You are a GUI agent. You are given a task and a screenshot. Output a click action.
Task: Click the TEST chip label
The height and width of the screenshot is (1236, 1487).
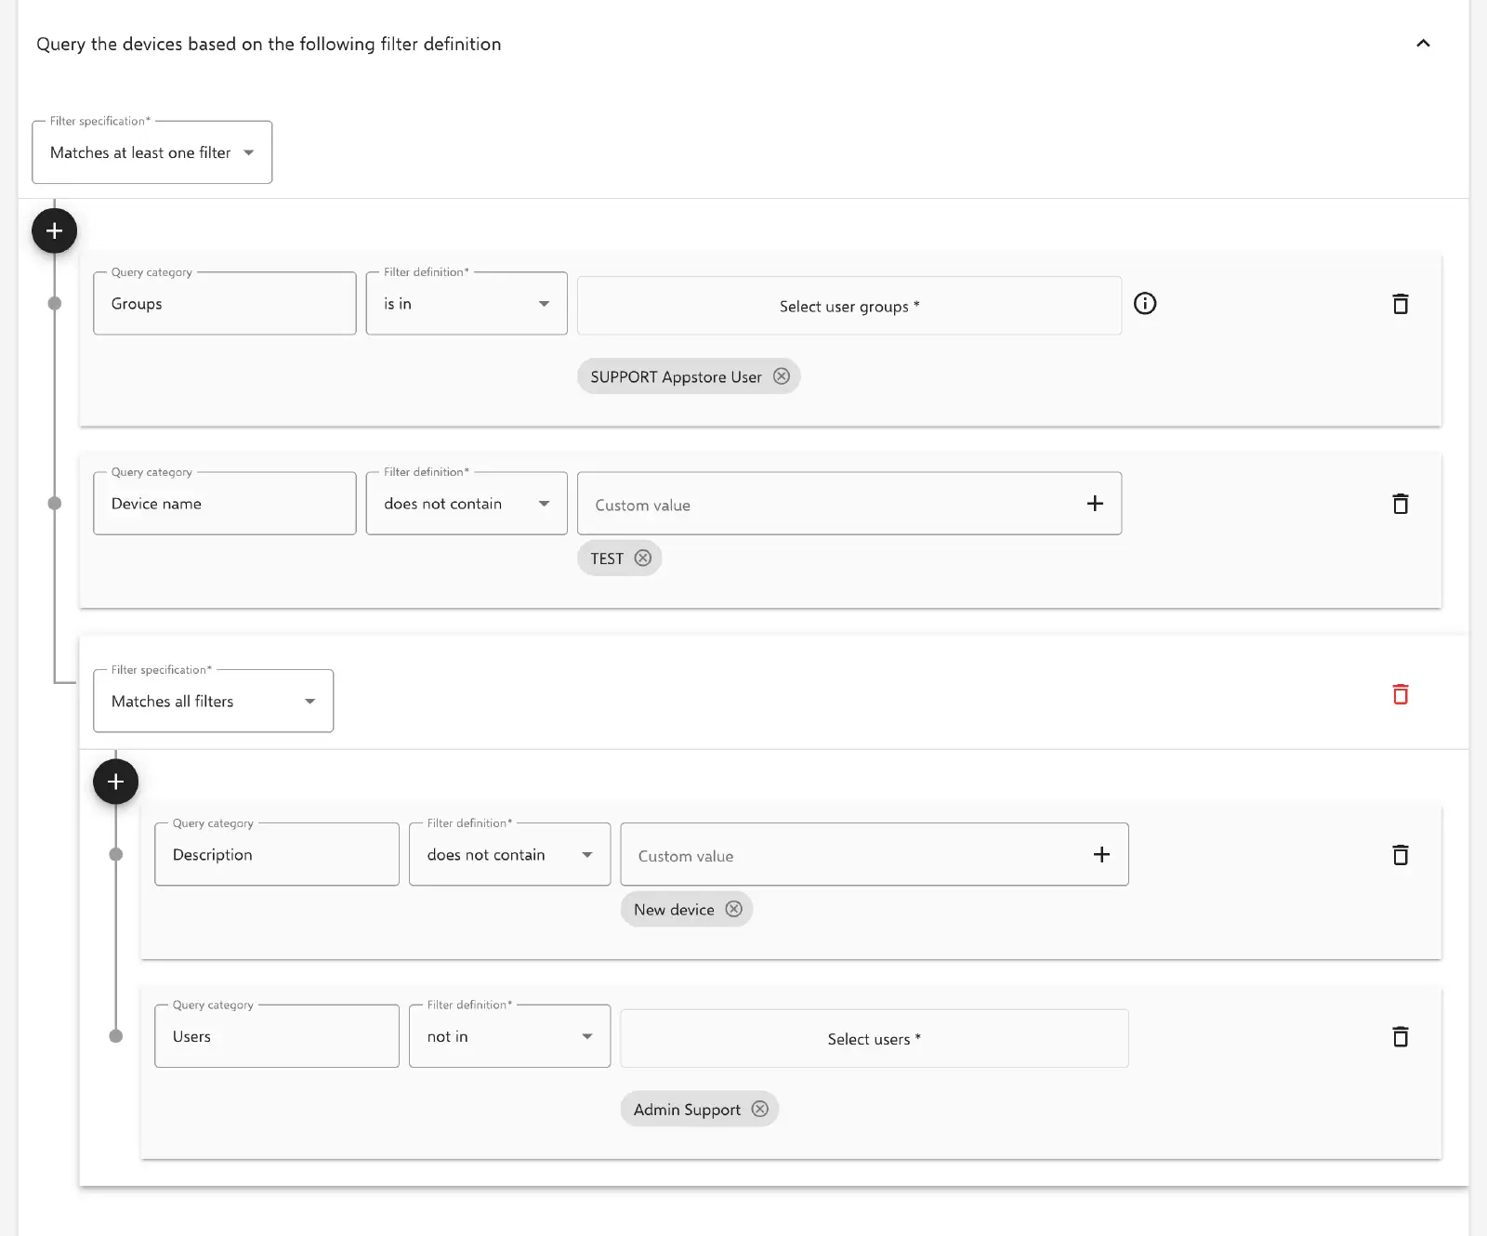tap(607, 559)
